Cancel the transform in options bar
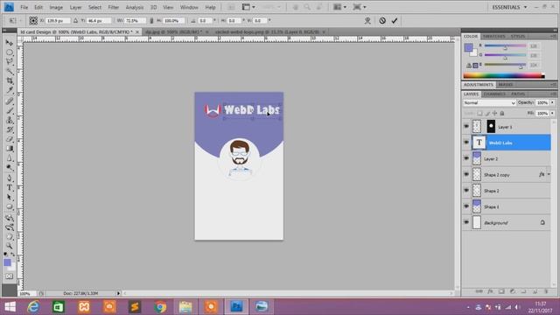The height and width of the screenshot is (315, 560). (x=382, y=21)
